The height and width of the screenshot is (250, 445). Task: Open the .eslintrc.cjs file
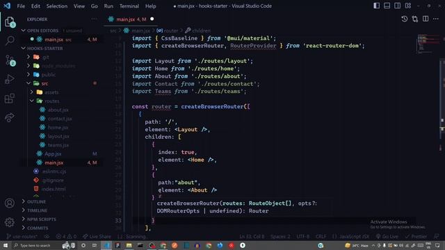point(54,172)
